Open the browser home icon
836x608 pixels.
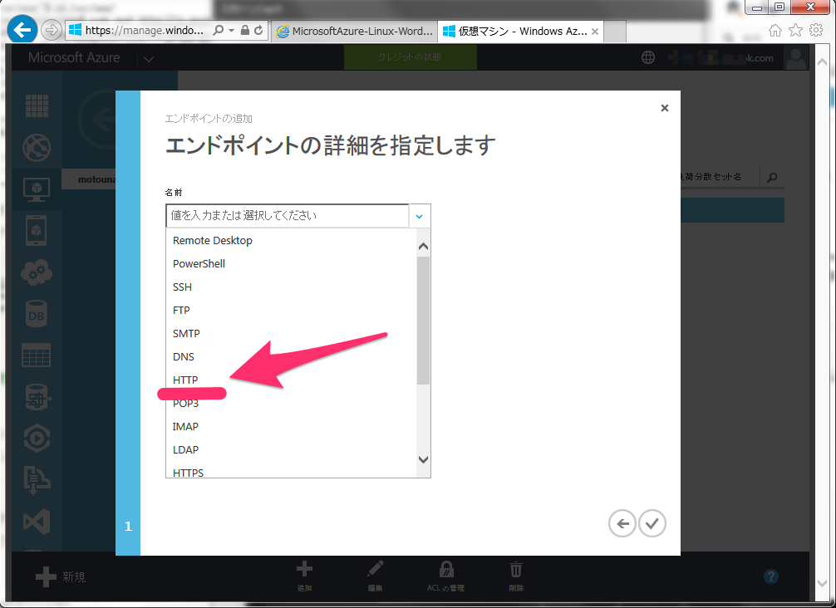(x=775, y=31)
